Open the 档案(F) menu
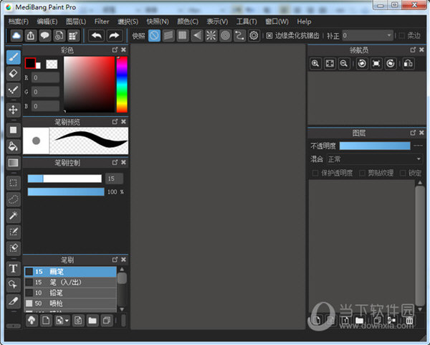This screenshot has width=430, height=345. [19, 22]
